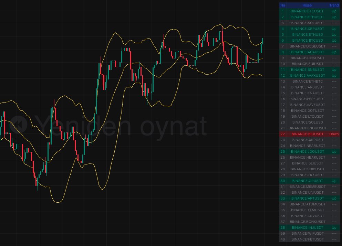Select the BINANCE:BTCUSDT row
342x246 pixels.
(307, 11)
